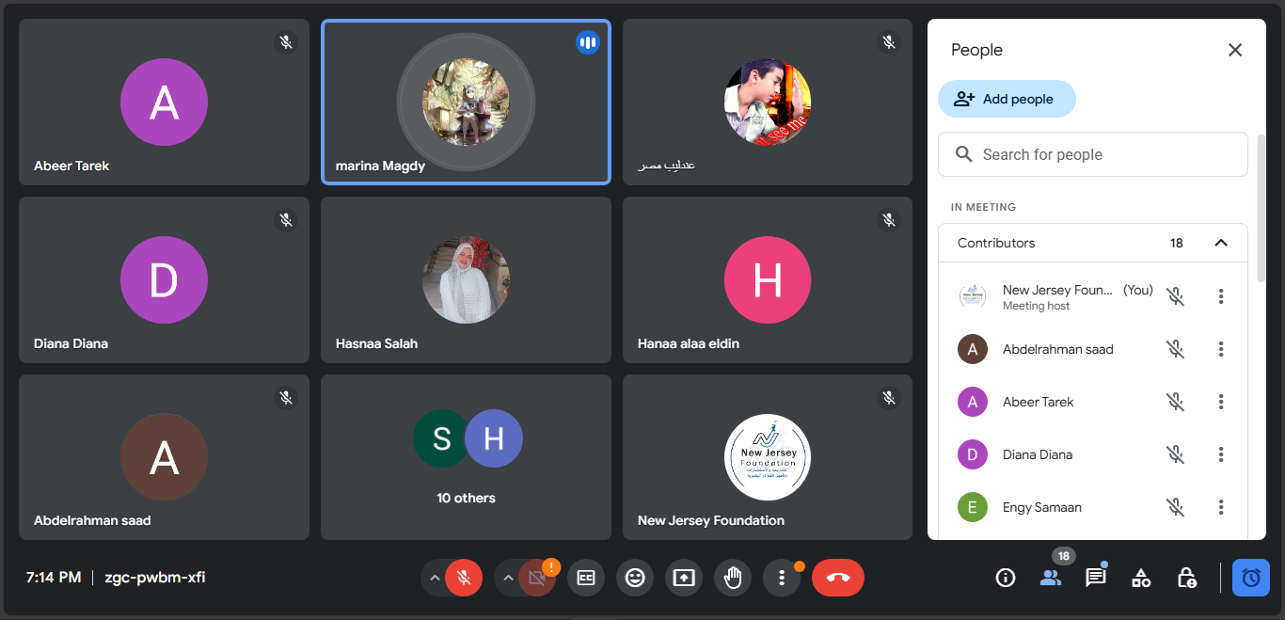Turn on the camera button

537,578
